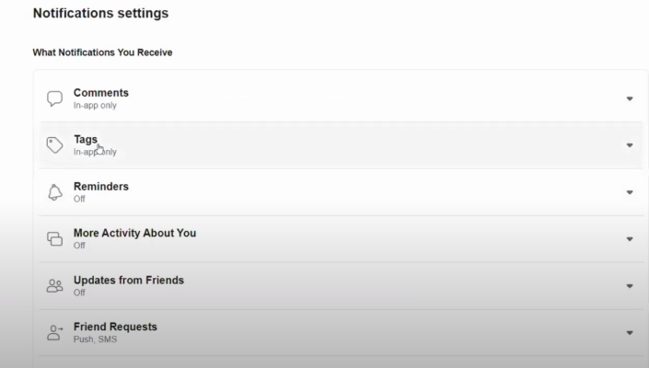Click the Tags label icon
649x368 pixels.
54,145
